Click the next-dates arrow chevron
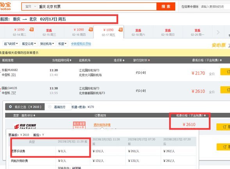230x169 pixels. point(218,32)
